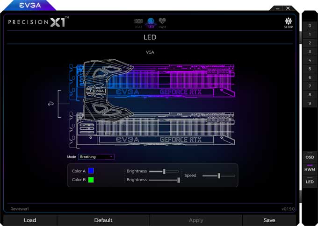318x226 pixels.
Task: Open the HWM heart monitor tab
Action: [x=162, y=23]
